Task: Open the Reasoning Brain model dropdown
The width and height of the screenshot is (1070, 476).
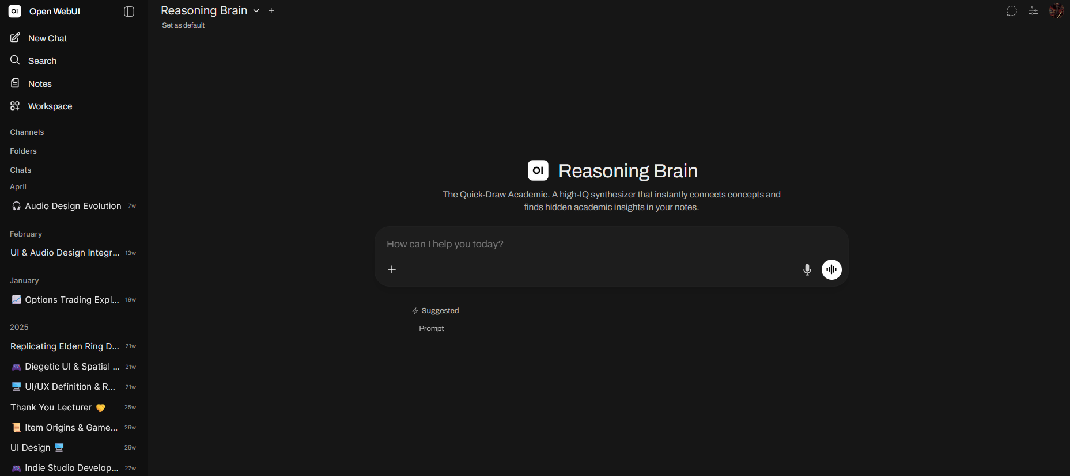Action: coord(210,10)
